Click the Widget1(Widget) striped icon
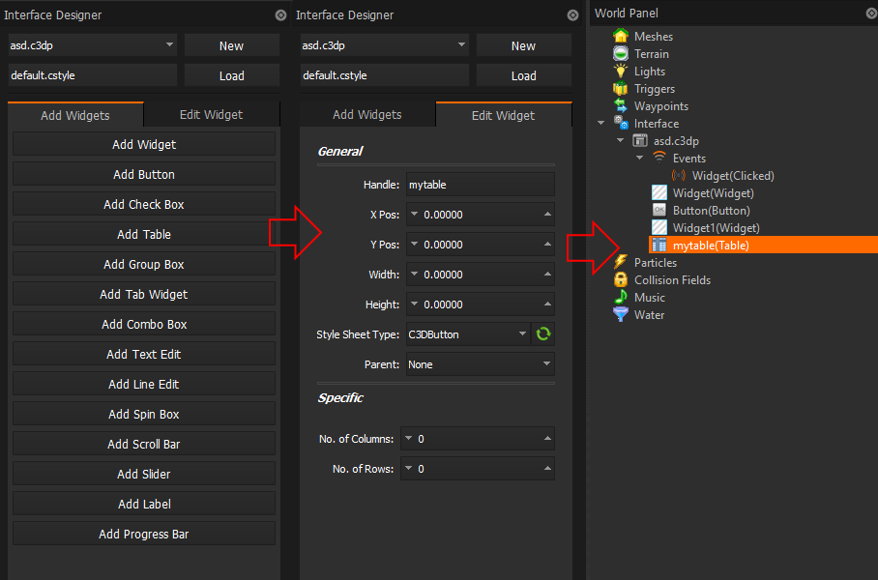Viewport: 878px width, 580px height. 659,227
